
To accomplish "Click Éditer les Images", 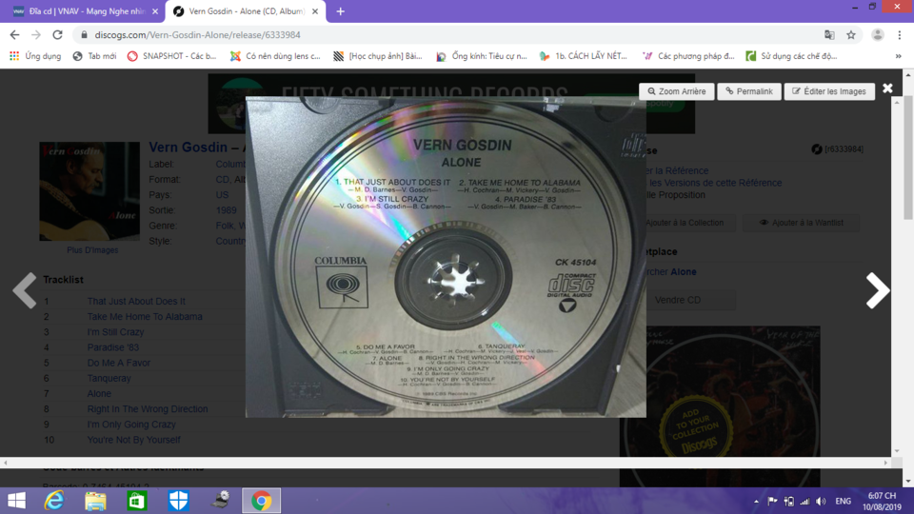I will [x=829, y=91].
